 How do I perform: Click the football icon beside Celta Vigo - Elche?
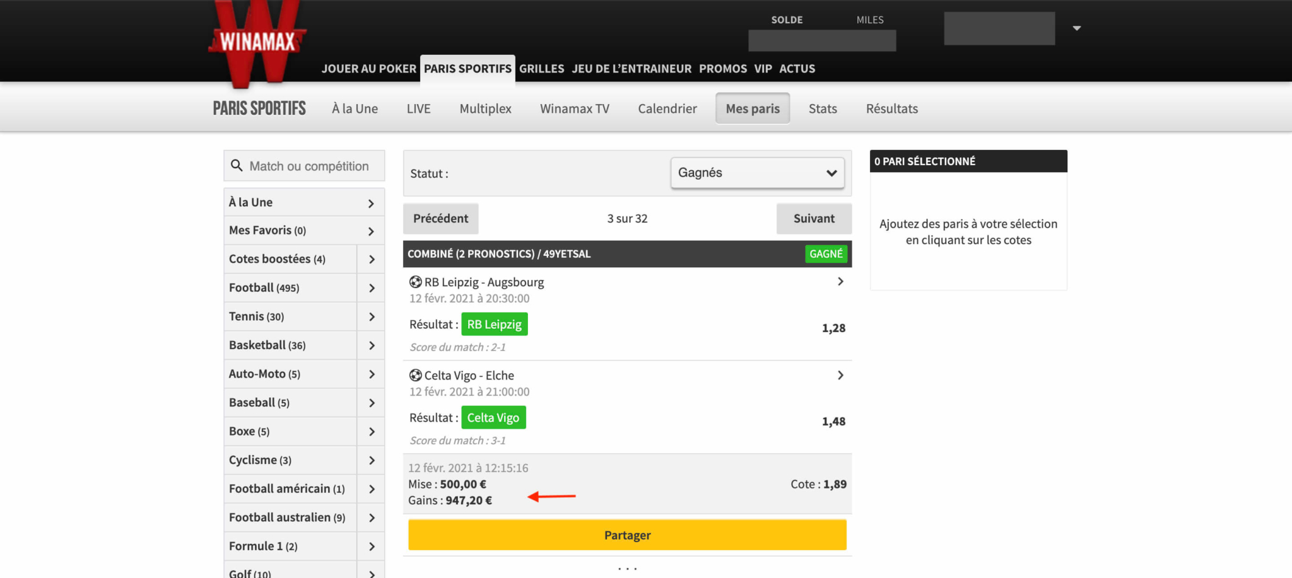(x=415, y=375)
